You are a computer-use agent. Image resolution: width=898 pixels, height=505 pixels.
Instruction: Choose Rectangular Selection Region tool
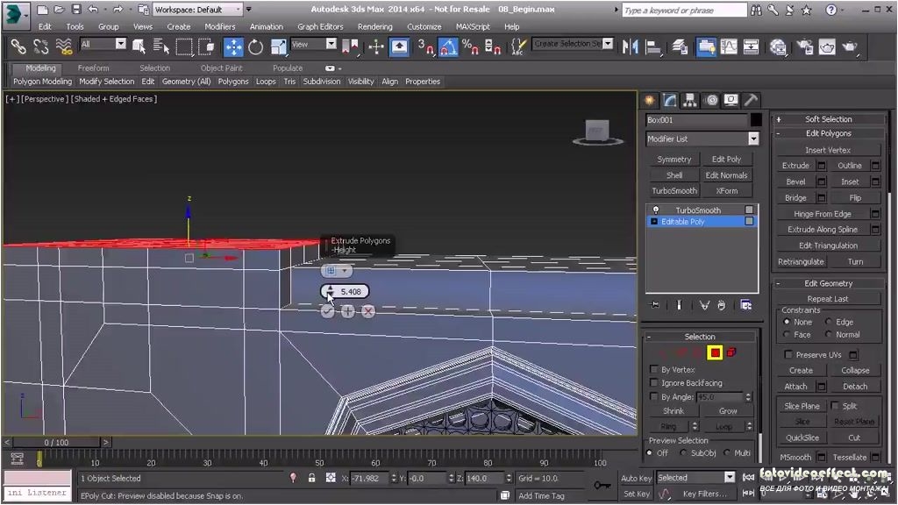coord(184,47)
